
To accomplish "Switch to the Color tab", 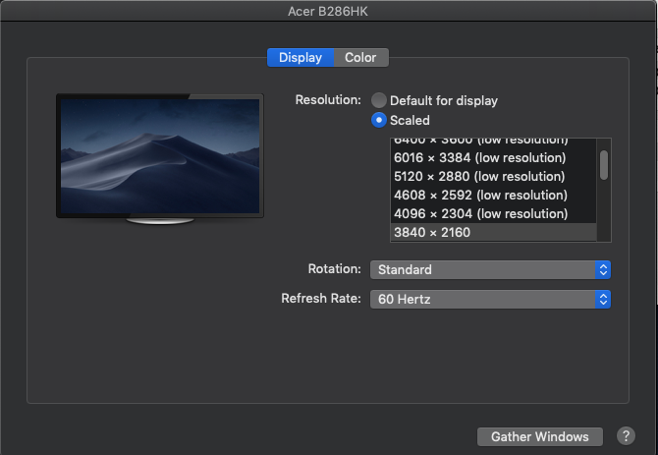I will 360,58.
